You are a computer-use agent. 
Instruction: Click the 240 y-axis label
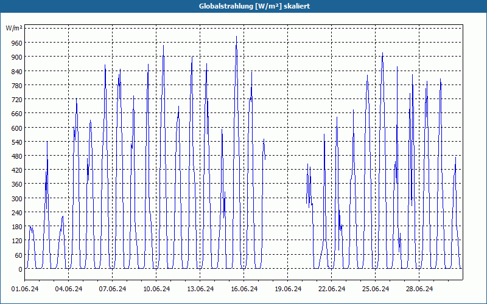pos(17,212)
